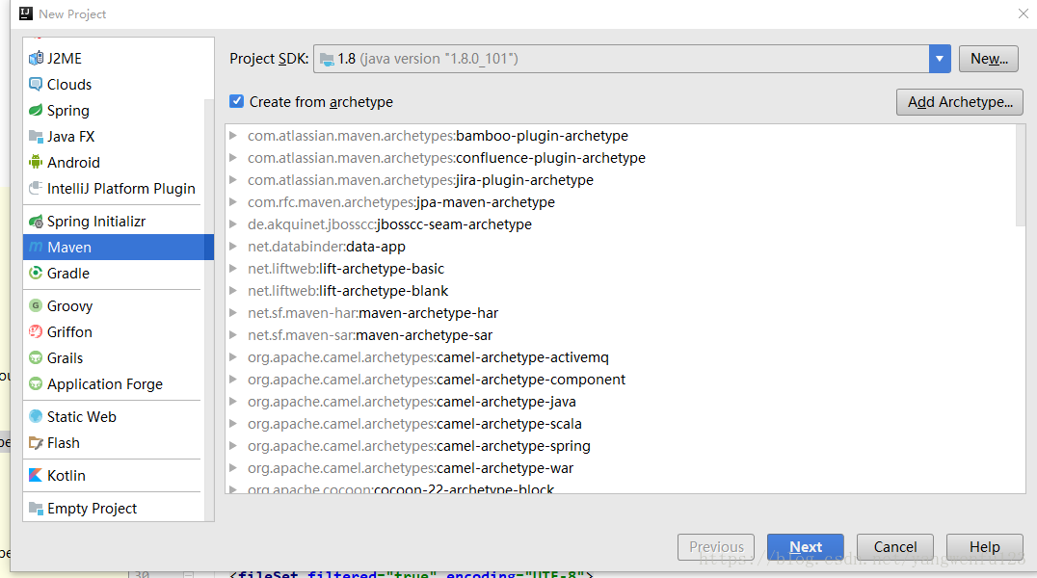Click the J2ME project type icon
This screenshot has width=1037, height=578.
(36, 58)
